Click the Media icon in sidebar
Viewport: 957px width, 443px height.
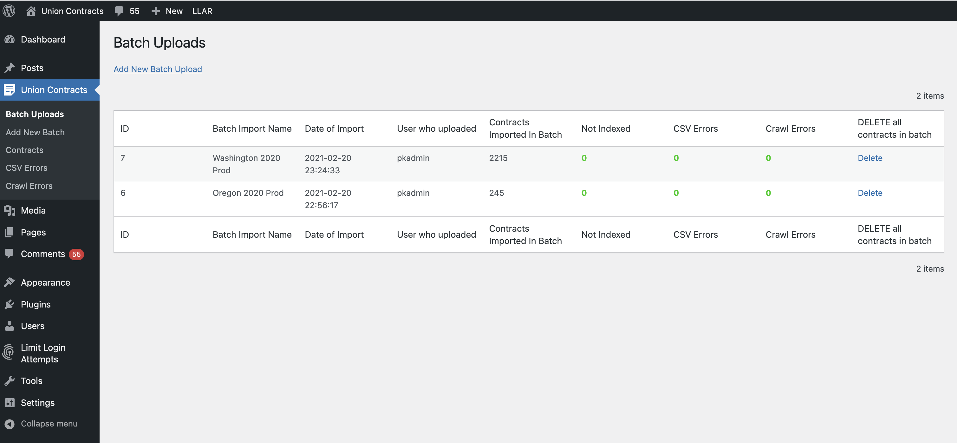tap(10, 210)
